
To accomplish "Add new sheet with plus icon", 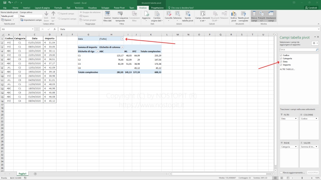I will pos(35,174).
